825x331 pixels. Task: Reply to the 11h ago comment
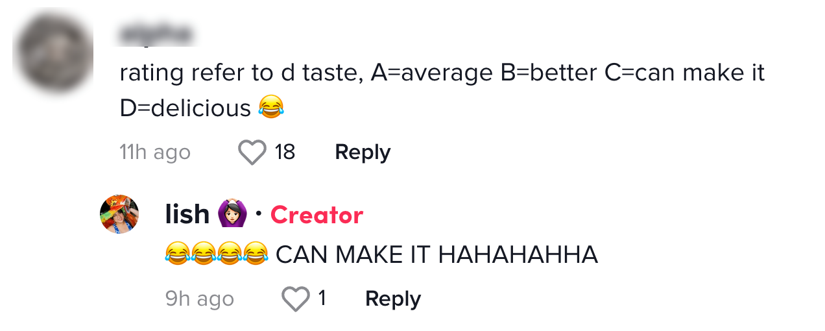point(363,153)
